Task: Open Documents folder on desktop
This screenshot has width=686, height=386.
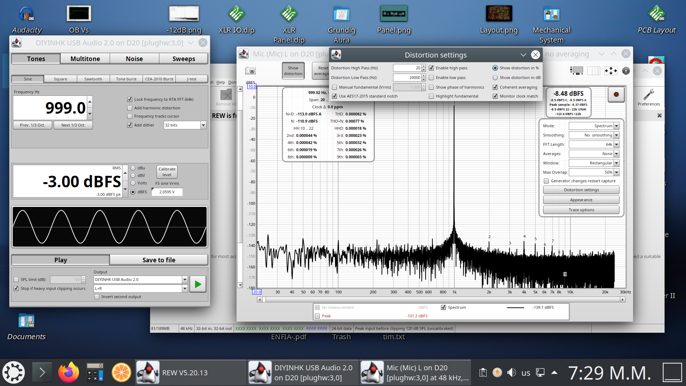Action: (x=26, y=326)
